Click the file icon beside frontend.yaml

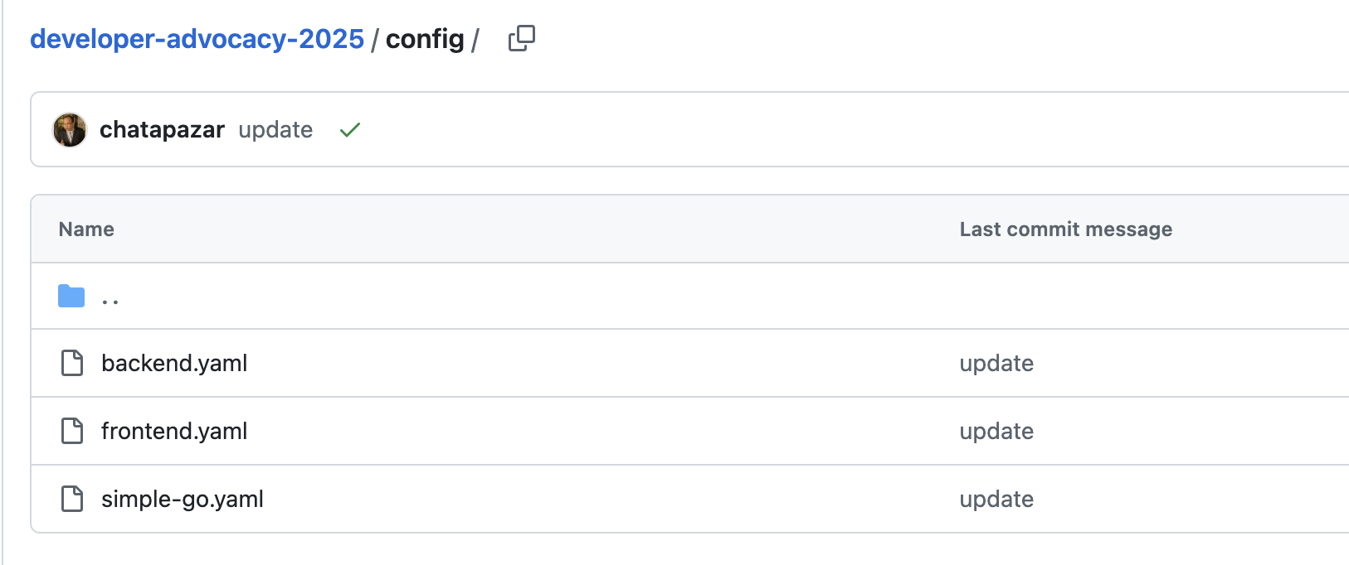point(72,431)
